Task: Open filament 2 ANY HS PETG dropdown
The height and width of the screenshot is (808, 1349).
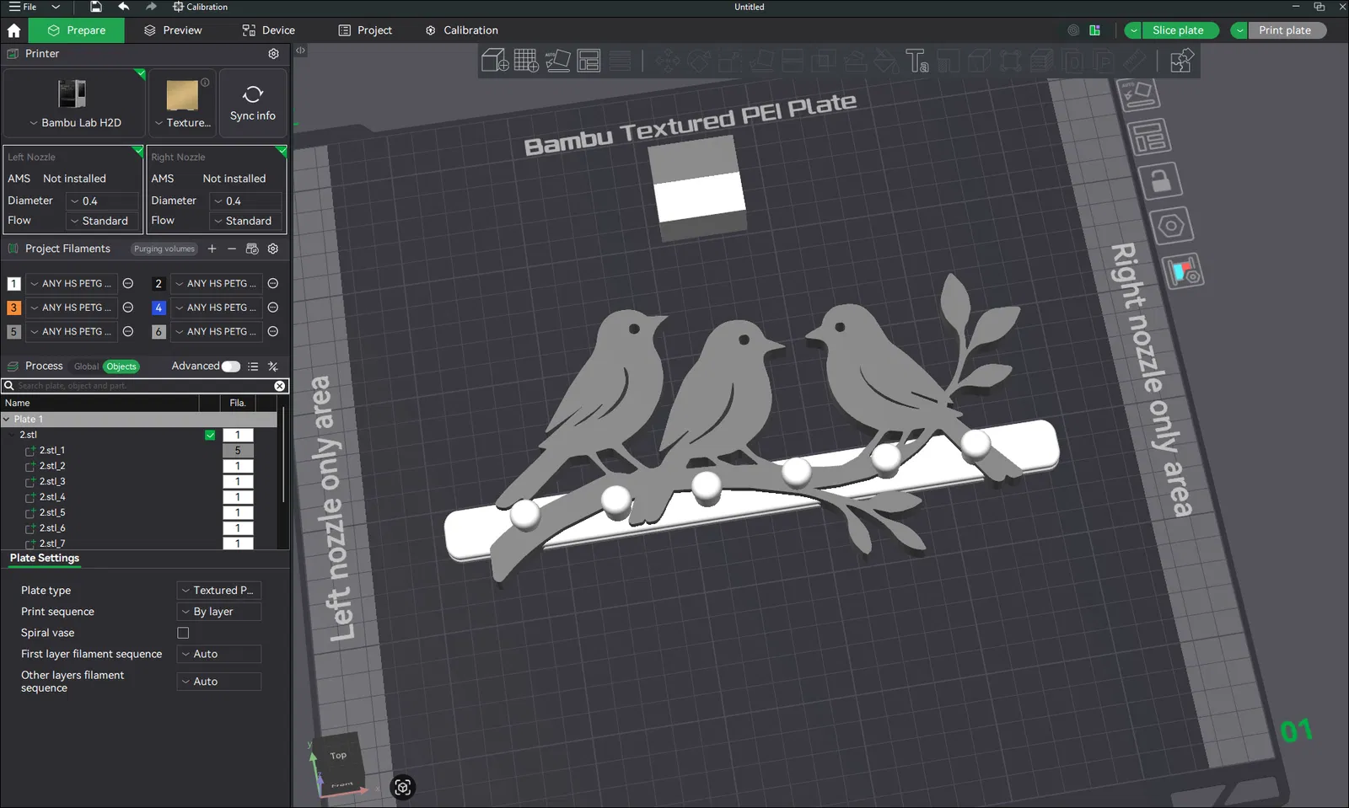Action: pos(216,284)
